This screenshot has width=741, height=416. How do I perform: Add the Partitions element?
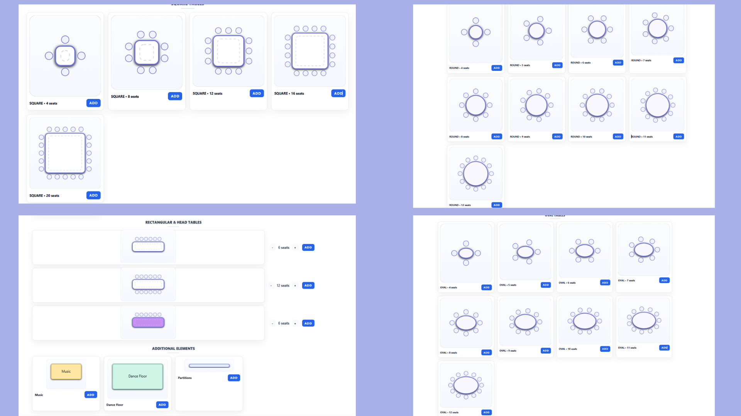tap(234, 378)
